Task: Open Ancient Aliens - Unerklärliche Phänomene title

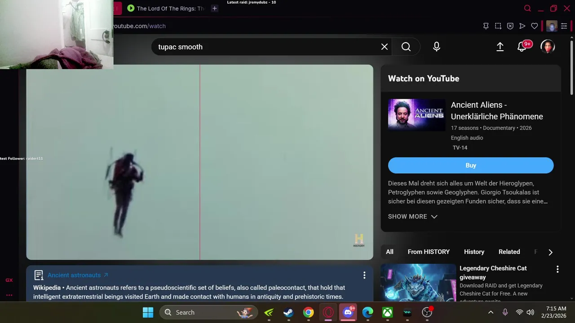Action: [x=497, y=110]
